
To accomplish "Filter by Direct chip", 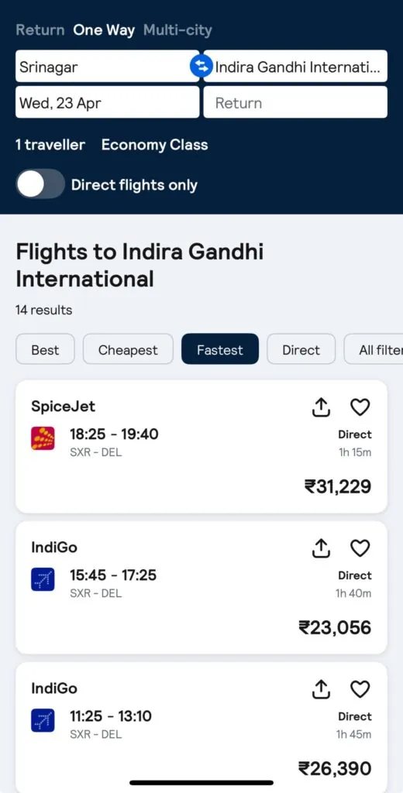I will (x=301, y=349).
